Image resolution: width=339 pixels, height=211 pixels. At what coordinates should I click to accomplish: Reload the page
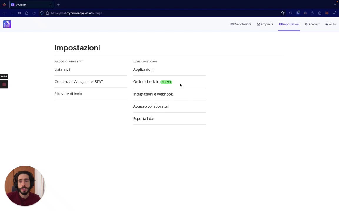(x=34, y=13)
